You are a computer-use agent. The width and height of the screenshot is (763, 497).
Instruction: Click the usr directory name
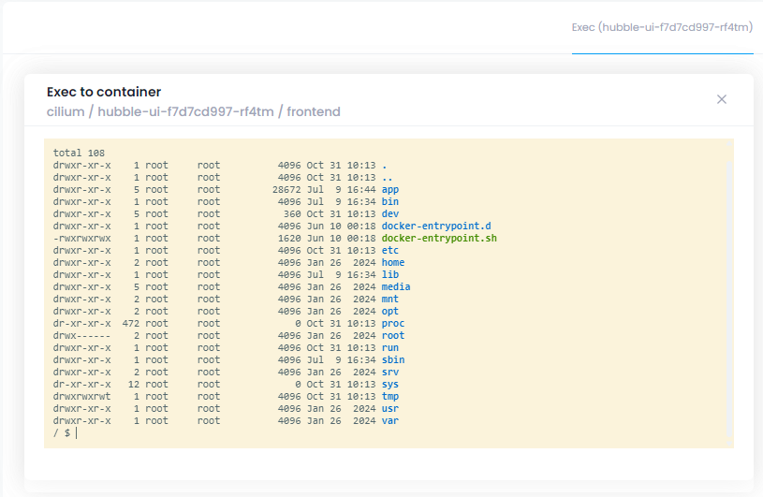point(390,409)
